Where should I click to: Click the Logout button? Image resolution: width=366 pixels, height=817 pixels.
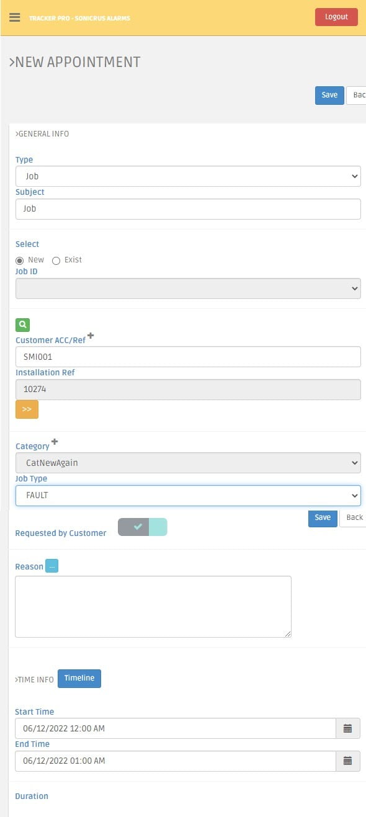tap(336, 17)
